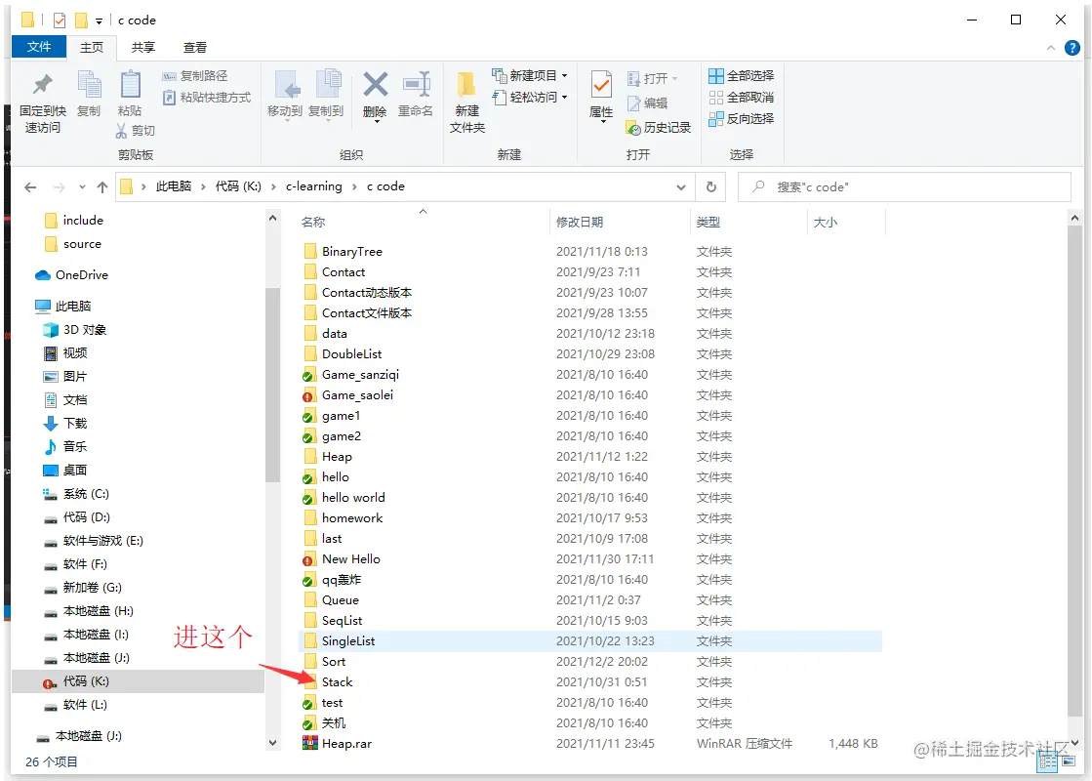Image resolution: width=1092 pixels, height=781 pixels.
Task: Select the homework folder
Action: pyautogui.click(x=343, y=517)
